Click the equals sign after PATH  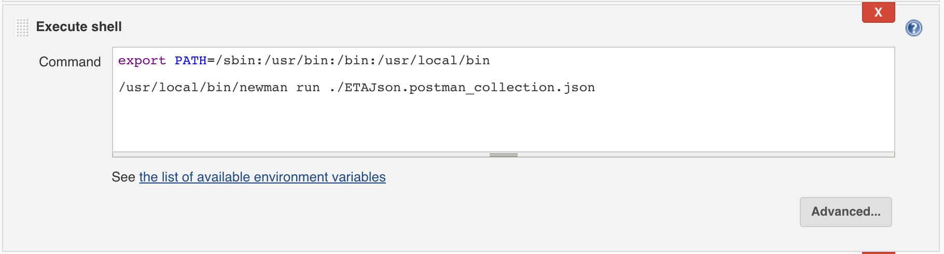pyautogui.click(x=211, y=61)
